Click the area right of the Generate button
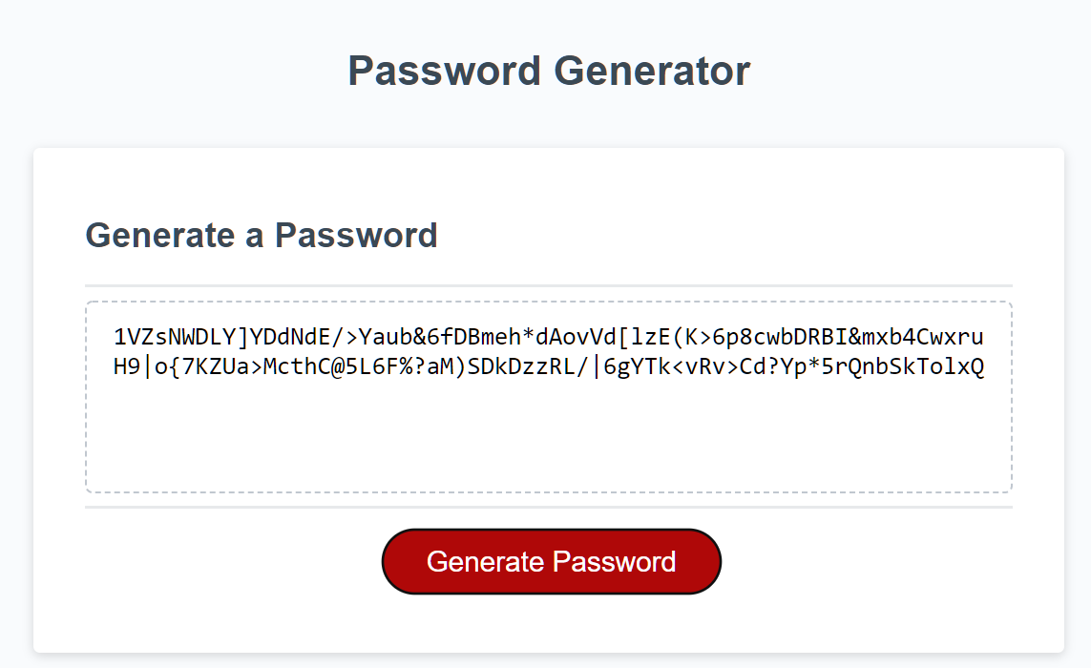1091x668 pixels. 859,561
